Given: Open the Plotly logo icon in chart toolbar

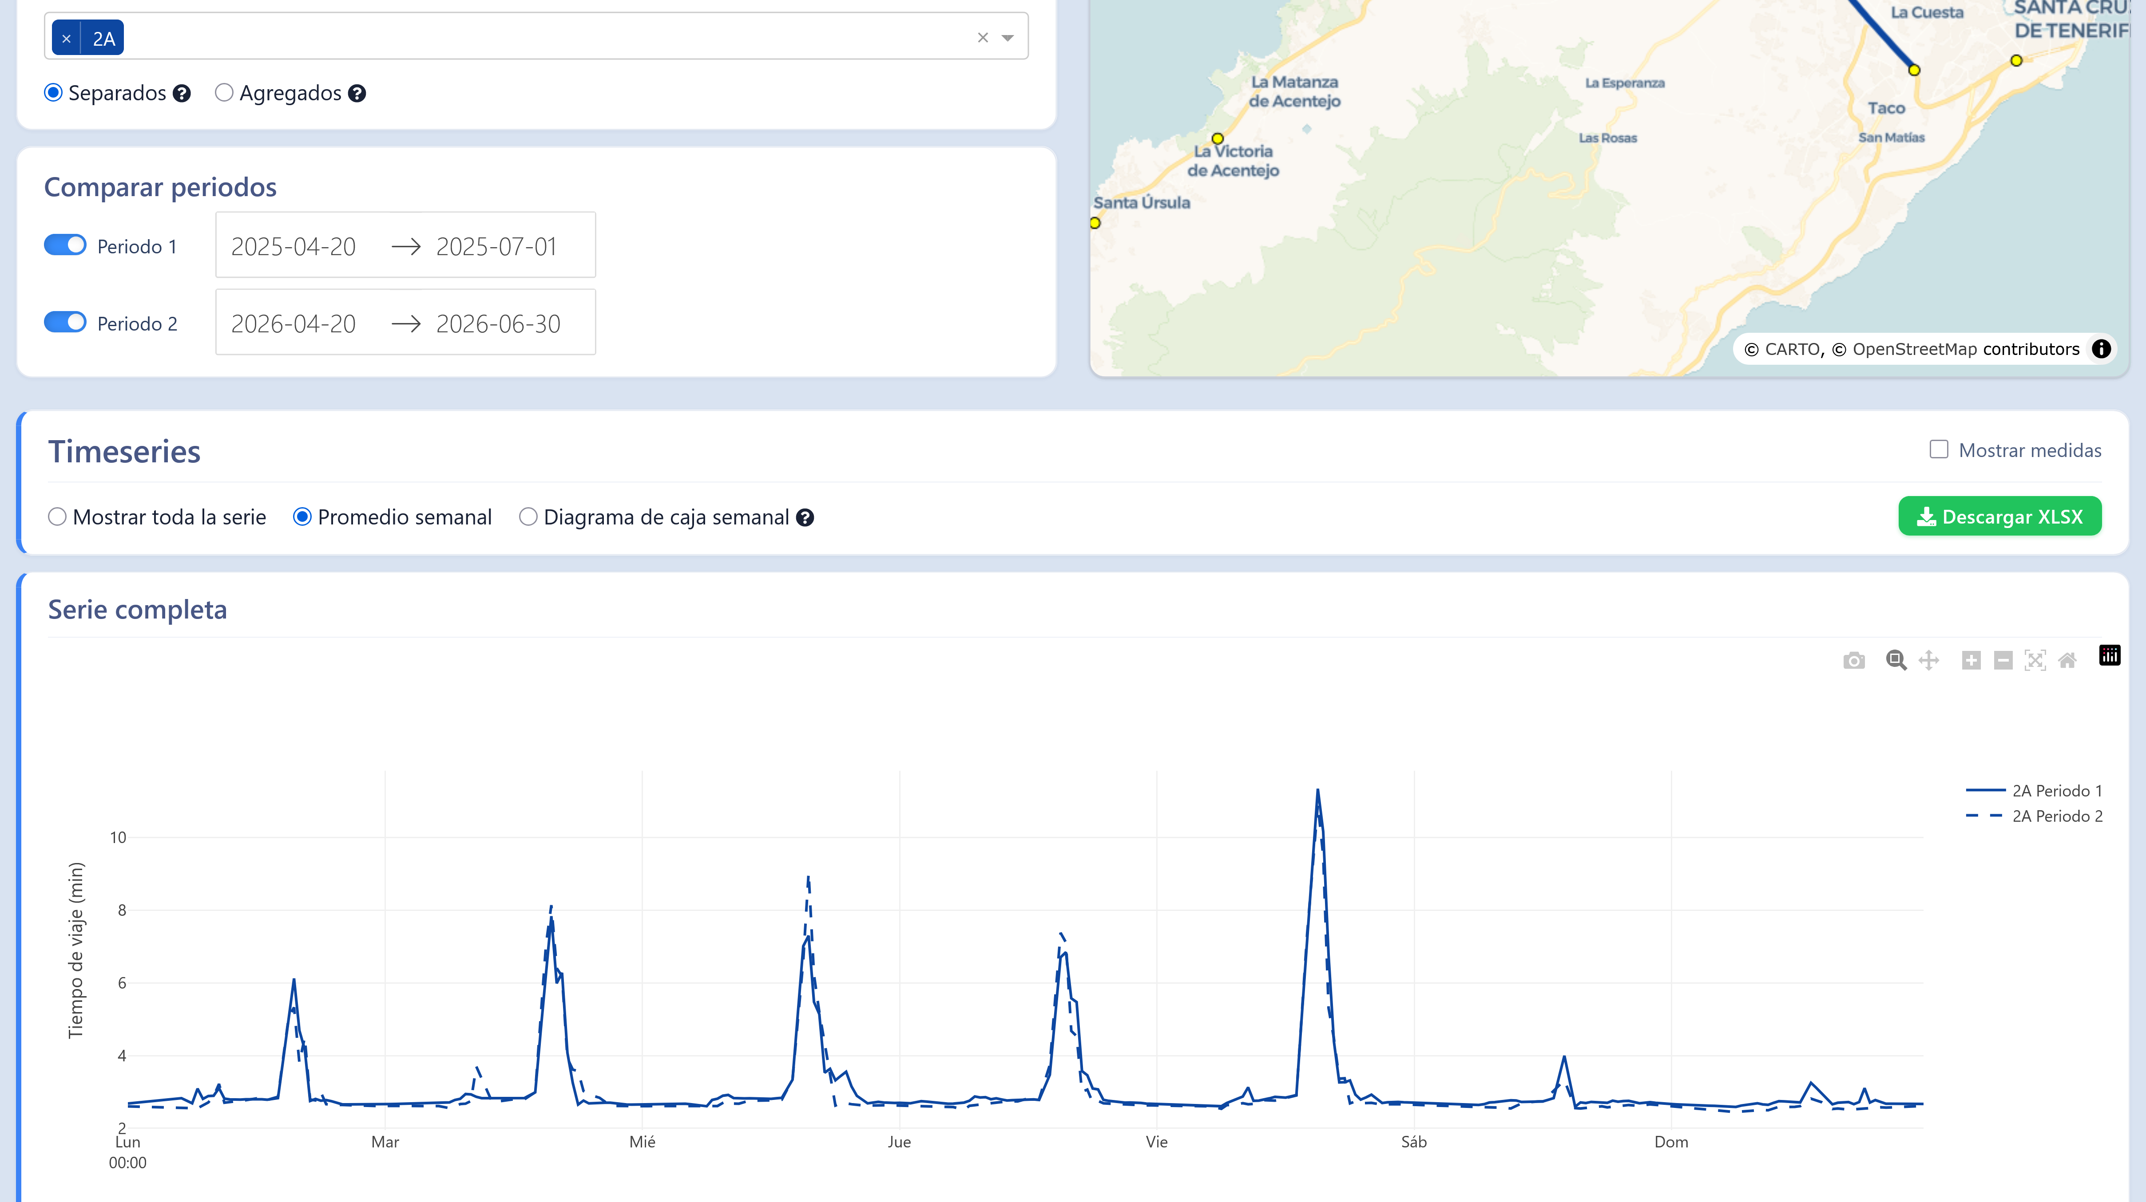Looking at the screenshot, I should point(2110,656).
